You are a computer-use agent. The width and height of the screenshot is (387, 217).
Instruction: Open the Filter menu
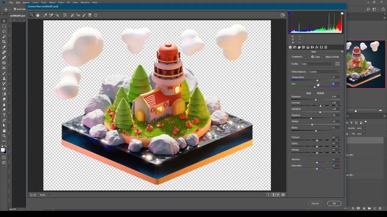(x=61, y=2)
